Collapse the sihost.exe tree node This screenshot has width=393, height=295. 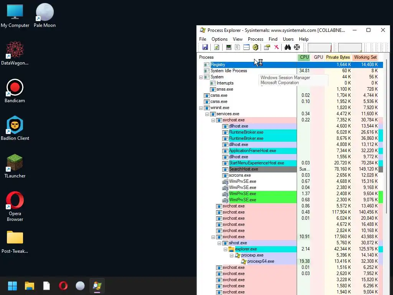pos(219,243)
